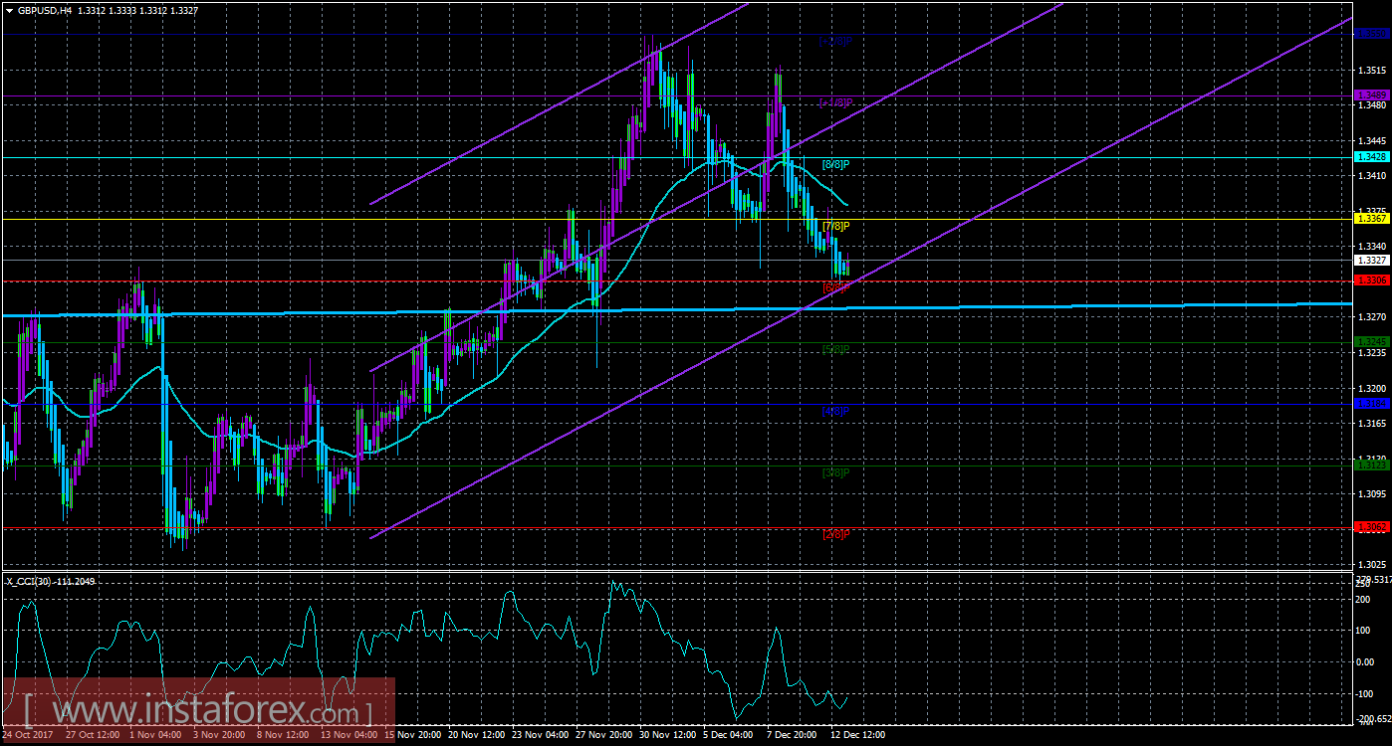Select the purple 1.3489 price level tag

(x=1372, y=95)
